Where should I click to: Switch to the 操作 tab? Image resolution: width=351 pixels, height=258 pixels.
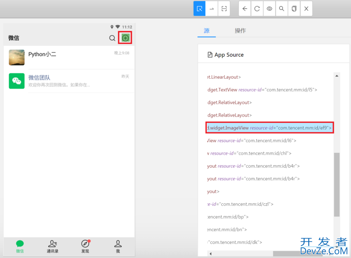click(x=240, y=31)
